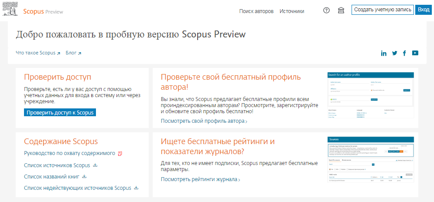The image size is (434, 202).
Task: Click external arrow icon after Что такое Scopus
Action: 58,54
